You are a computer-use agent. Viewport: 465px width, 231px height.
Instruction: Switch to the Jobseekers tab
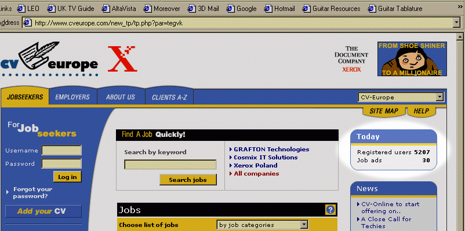coord(25,97)
